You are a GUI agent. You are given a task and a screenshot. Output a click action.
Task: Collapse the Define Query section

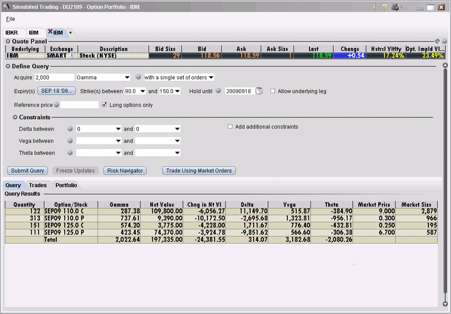8,66
